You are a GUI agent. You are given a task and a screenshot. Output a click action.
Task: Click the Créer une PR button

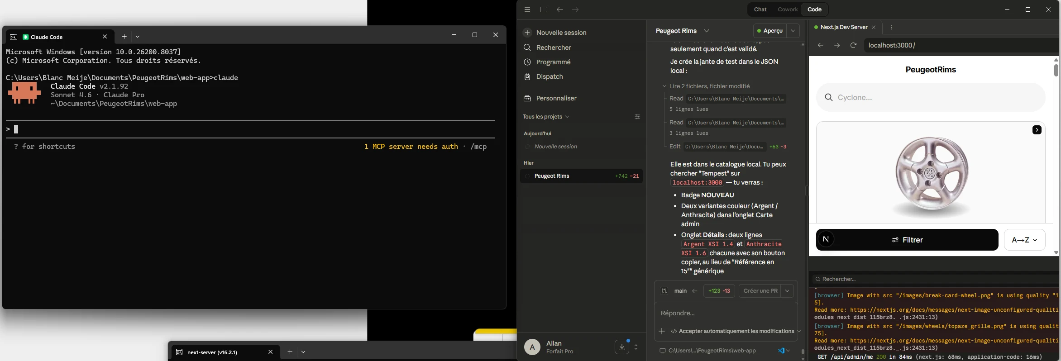(760, 291)
